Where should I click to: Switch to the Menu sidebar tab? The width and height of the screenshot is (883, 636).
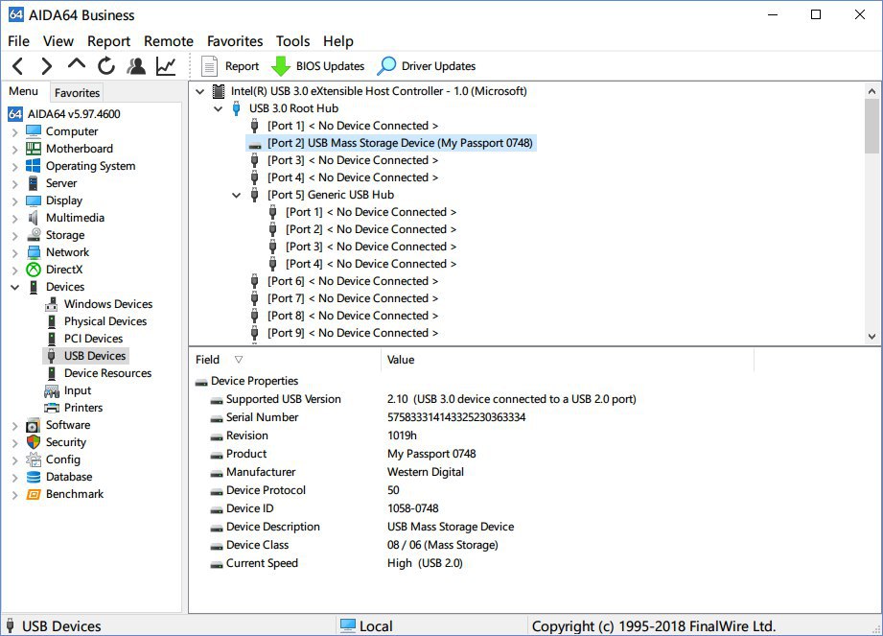24,91
